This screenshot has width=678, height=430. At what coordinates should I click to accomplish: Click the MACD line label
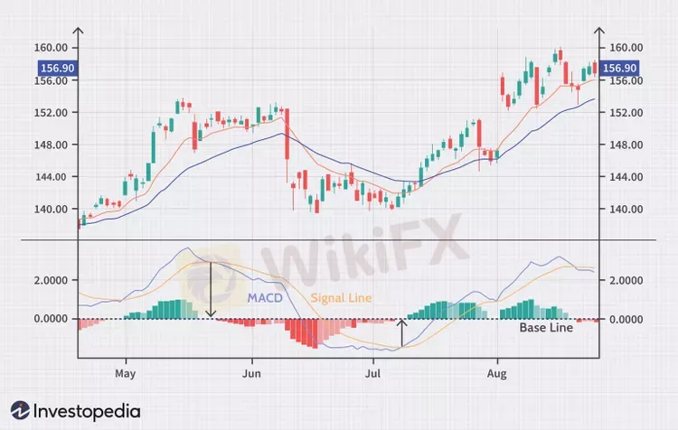[x=265, y=298]
